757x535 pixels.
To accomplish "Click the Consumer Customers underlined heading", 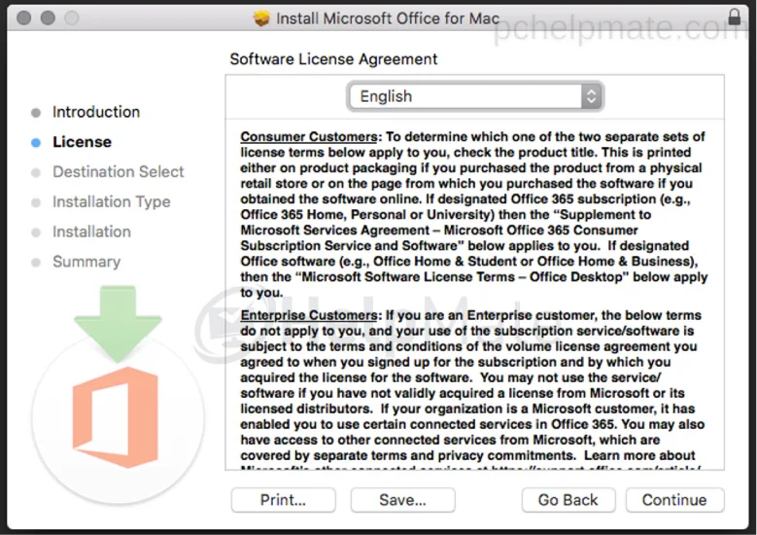I will [x=309, y=137].
